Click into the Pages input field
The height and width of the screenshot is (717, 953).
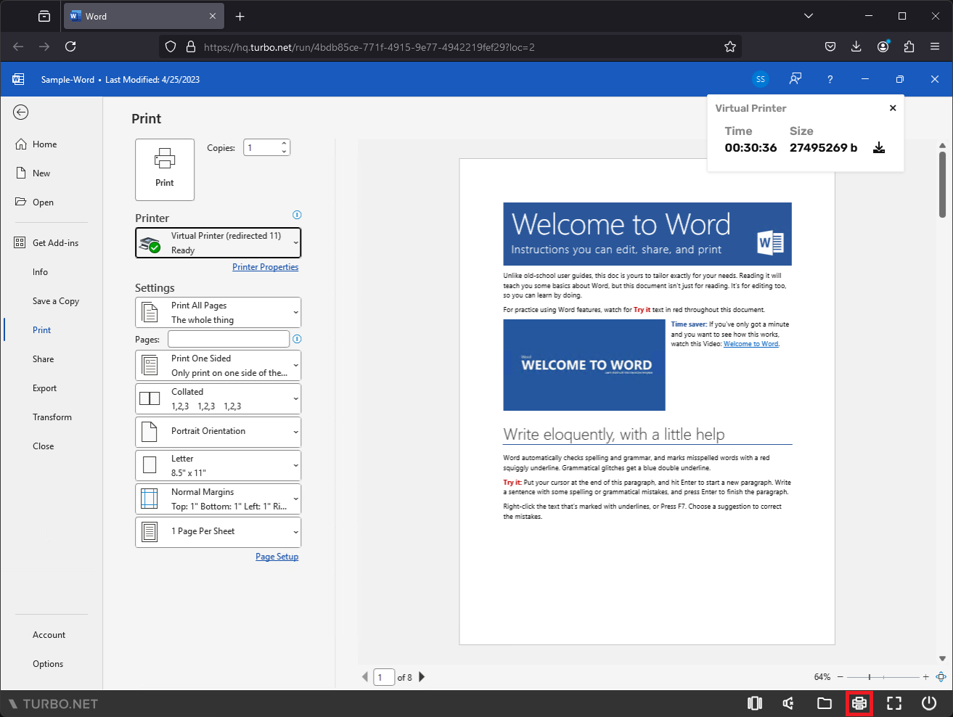[229, 339]
